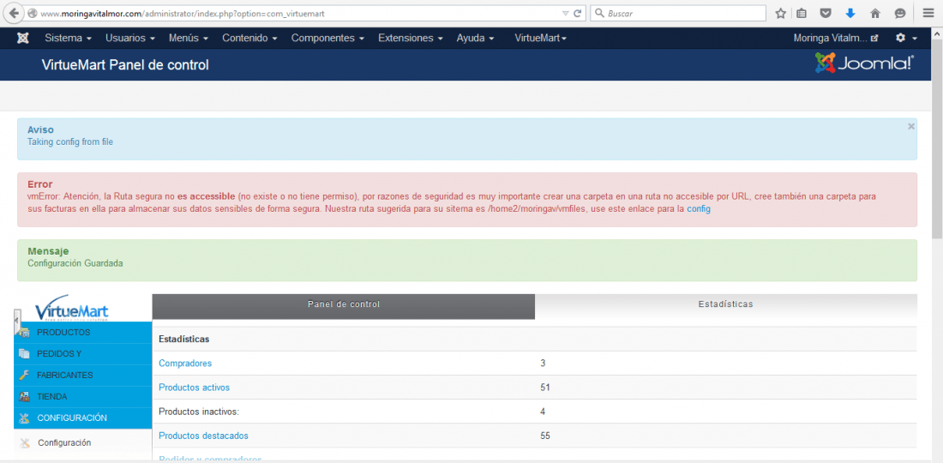
Task: Click the Estadísticas section heading
Action: coord(184,340)
